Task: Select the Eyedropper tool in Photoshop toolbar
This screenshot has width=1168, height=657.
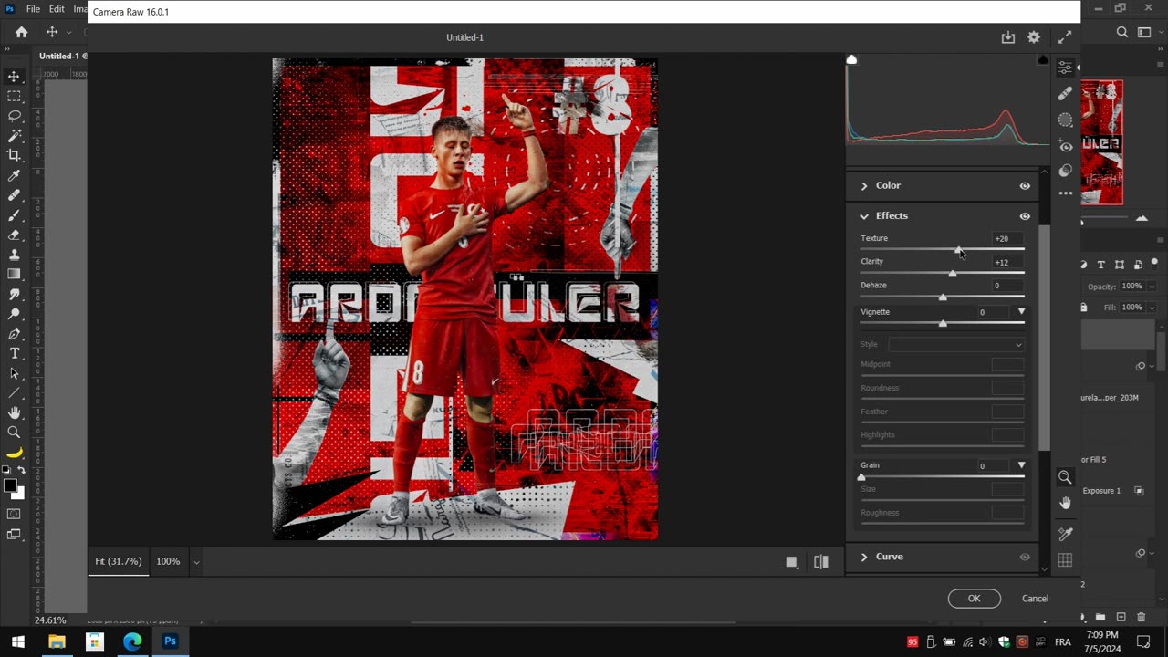Action: pyautogui.click(x=14, y=175)
